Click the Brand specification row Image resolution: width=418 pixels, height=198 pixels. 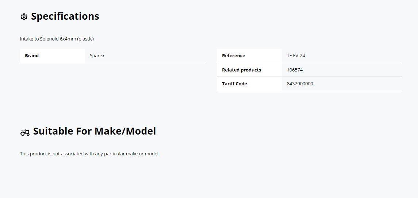(x=112, y=56)
